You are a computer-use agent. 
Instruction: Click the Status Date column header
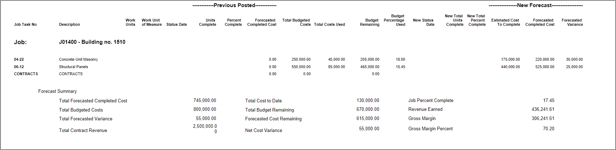click(177, 25)
